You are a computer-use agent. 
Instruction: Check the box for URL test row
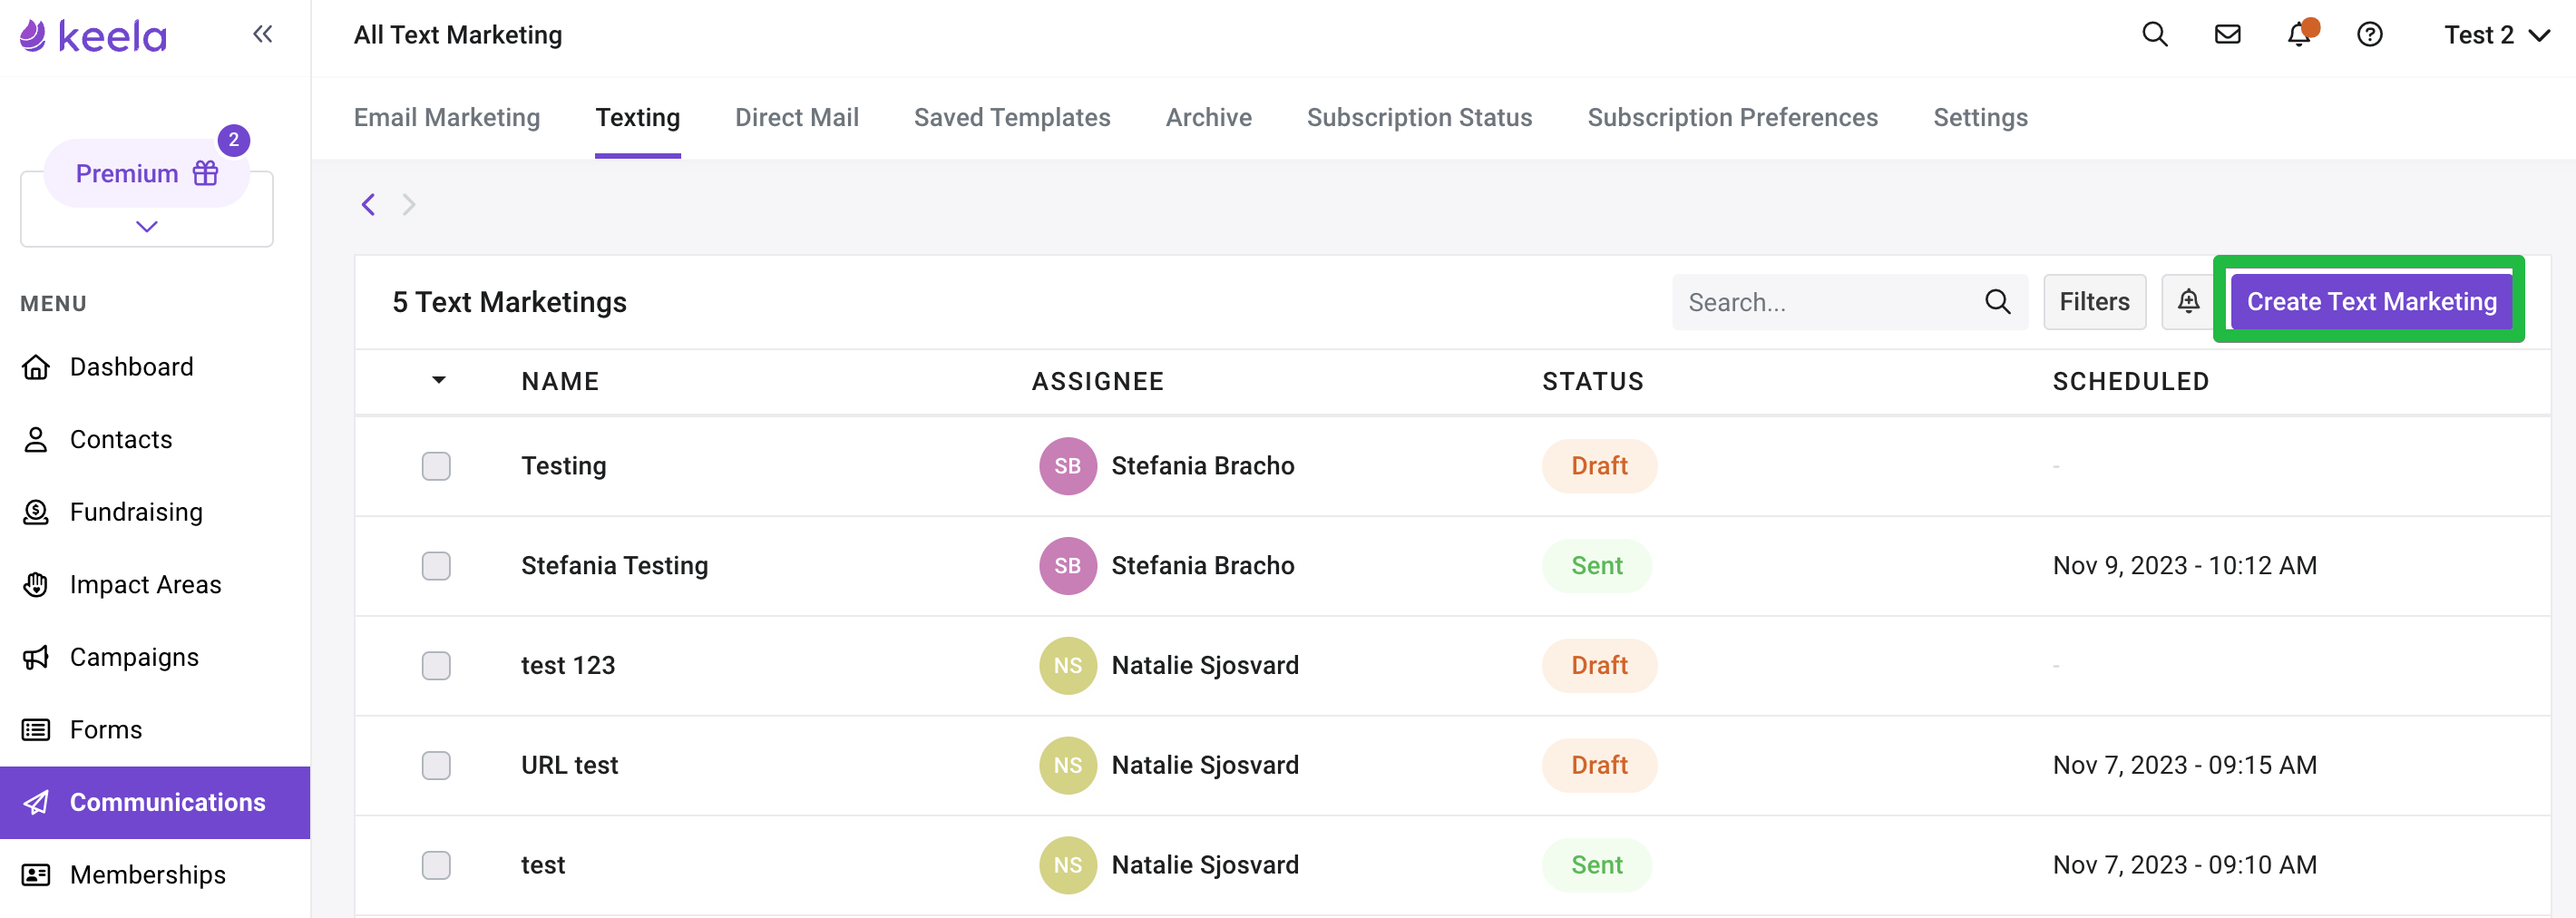click(436, 766)
